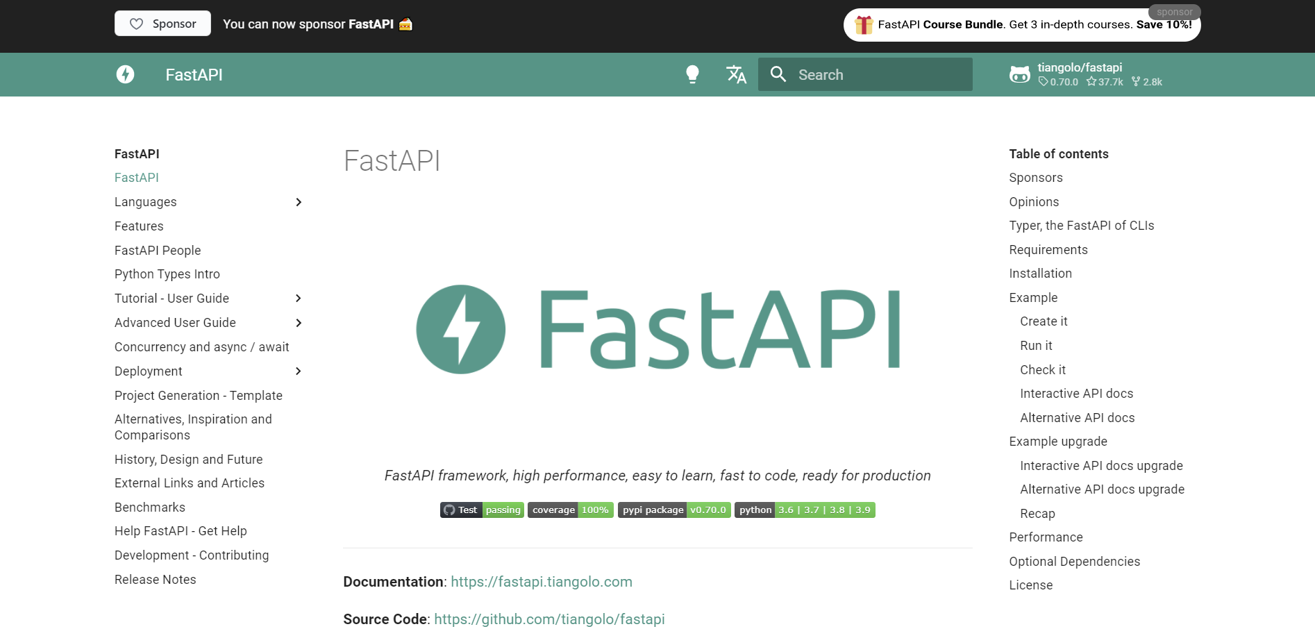Click the large FastAPI logo image
The height and width of the screenshot is (629, 1315).
coord(657,329)
